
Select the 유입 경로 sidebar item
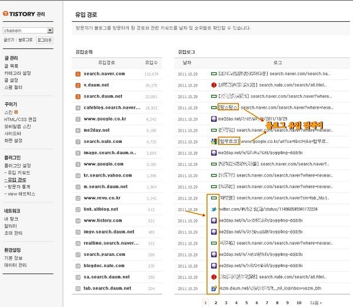[x=15, y=179]
